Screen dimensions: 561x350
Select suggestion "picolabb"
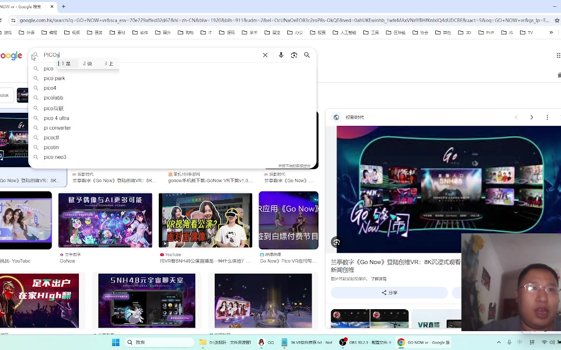[x=172, y=98]
